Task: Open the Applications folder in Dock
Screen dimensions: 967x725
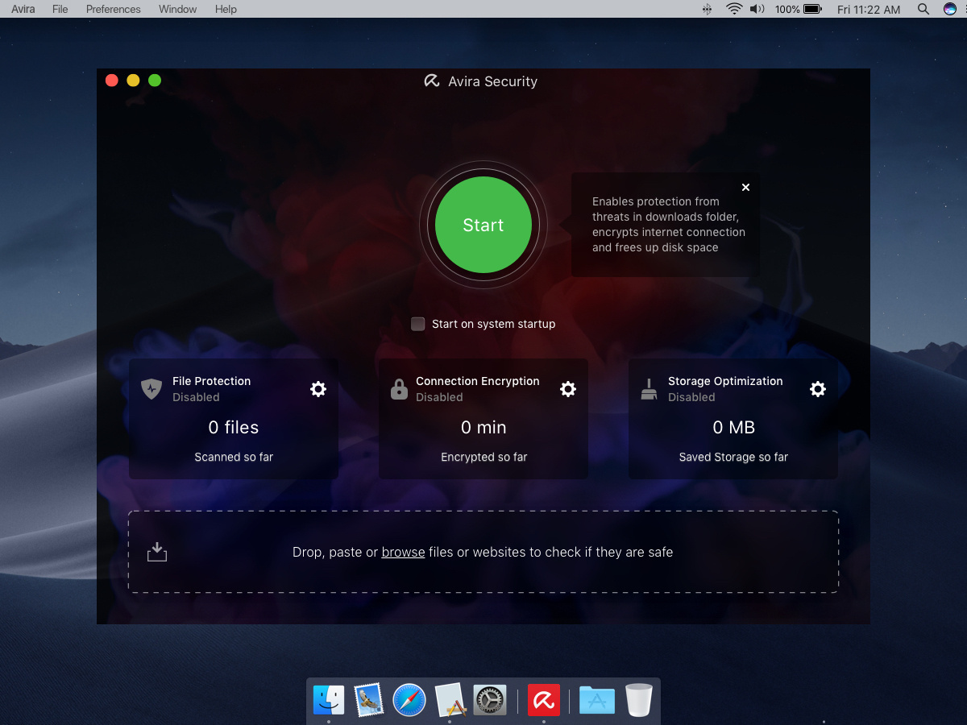Action: (597, 700)
